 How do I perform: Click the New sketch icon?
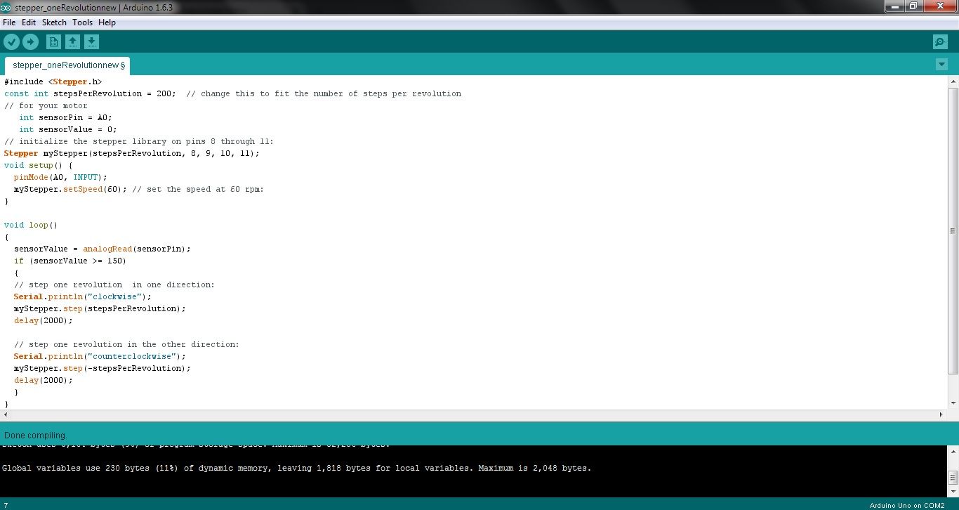(53, 41)
